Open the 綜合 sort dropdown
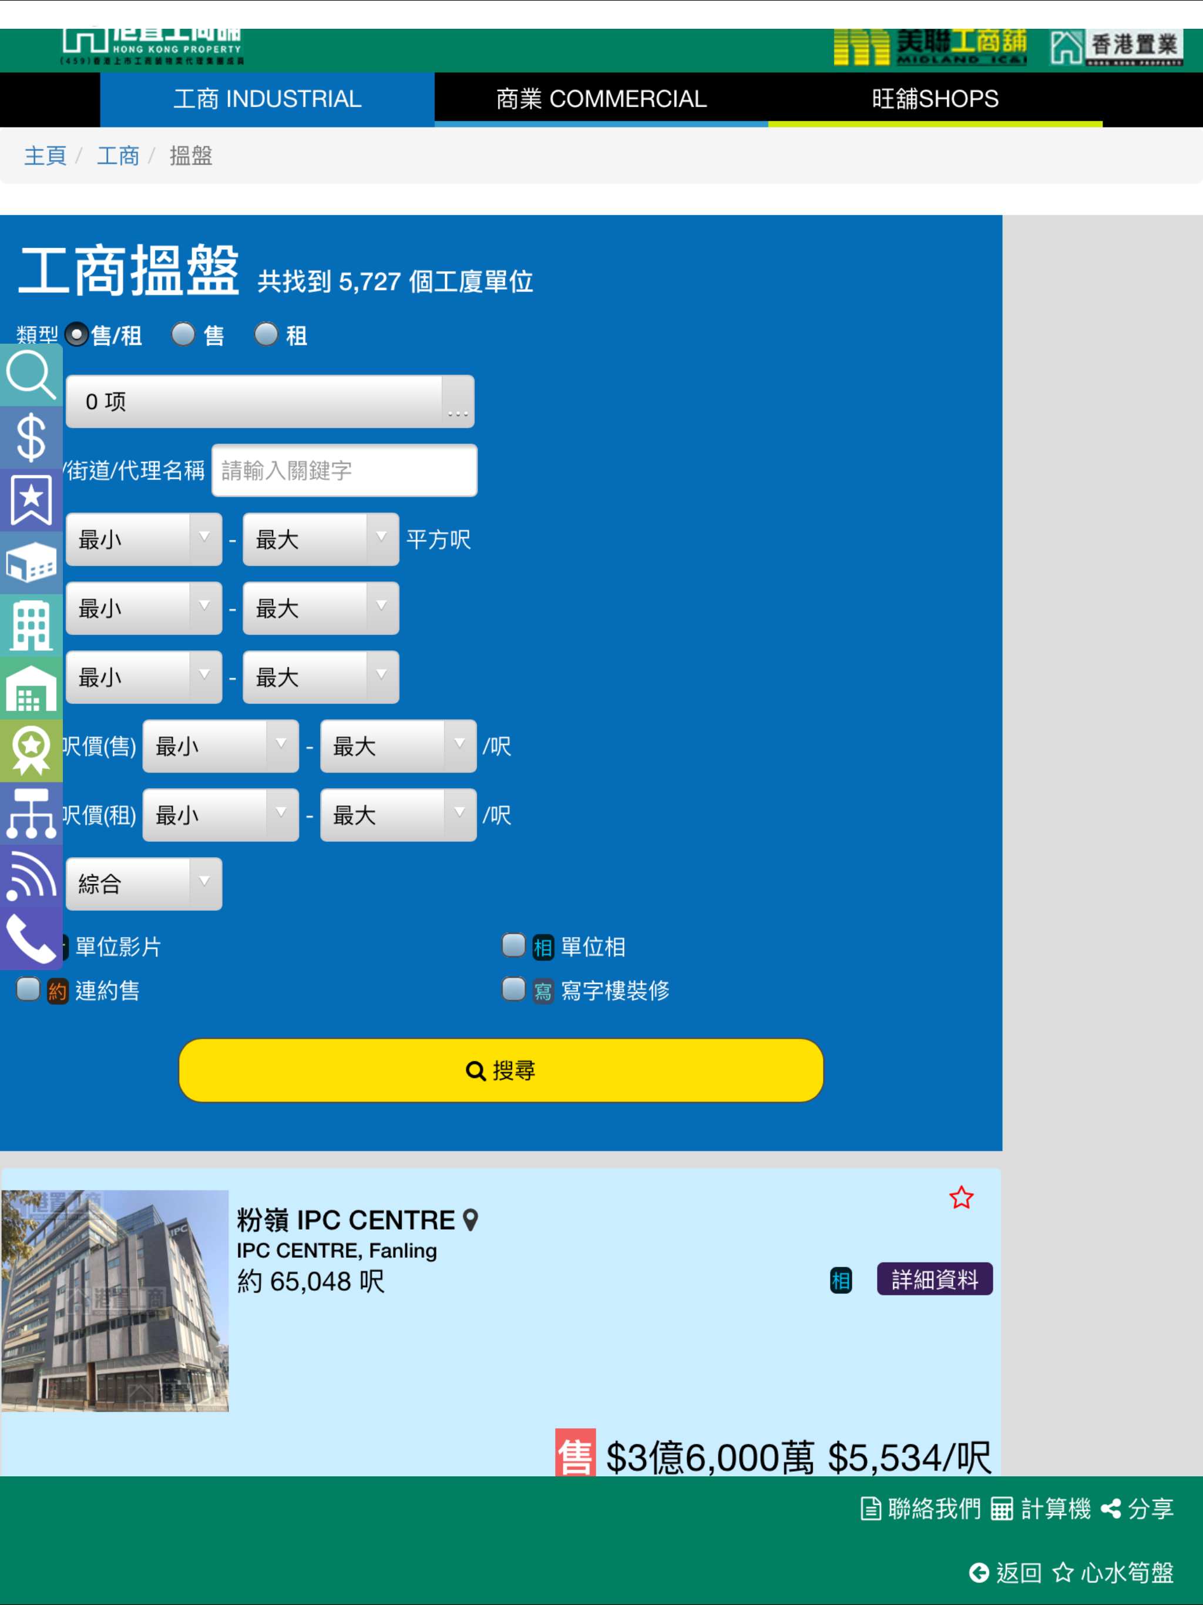1203x1605 pixels. pos(144,884)
